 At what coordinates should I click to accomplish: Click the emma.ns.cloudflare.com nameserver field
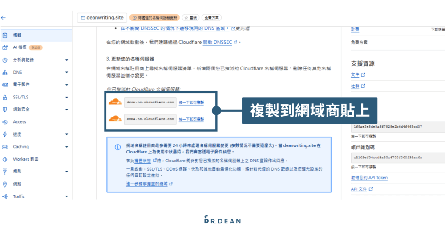(150, 119)
